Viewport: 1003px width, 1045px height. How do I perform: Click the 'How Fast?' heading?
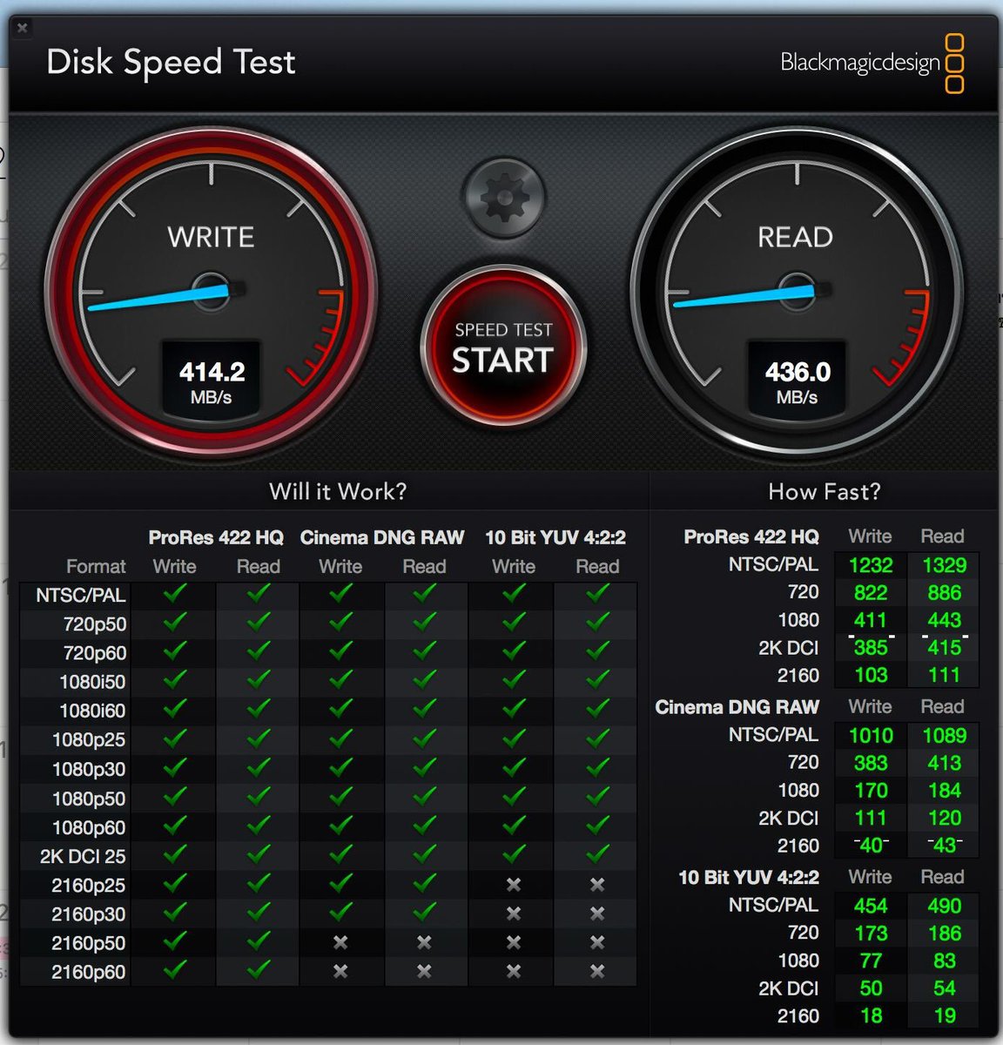[825, 492]
